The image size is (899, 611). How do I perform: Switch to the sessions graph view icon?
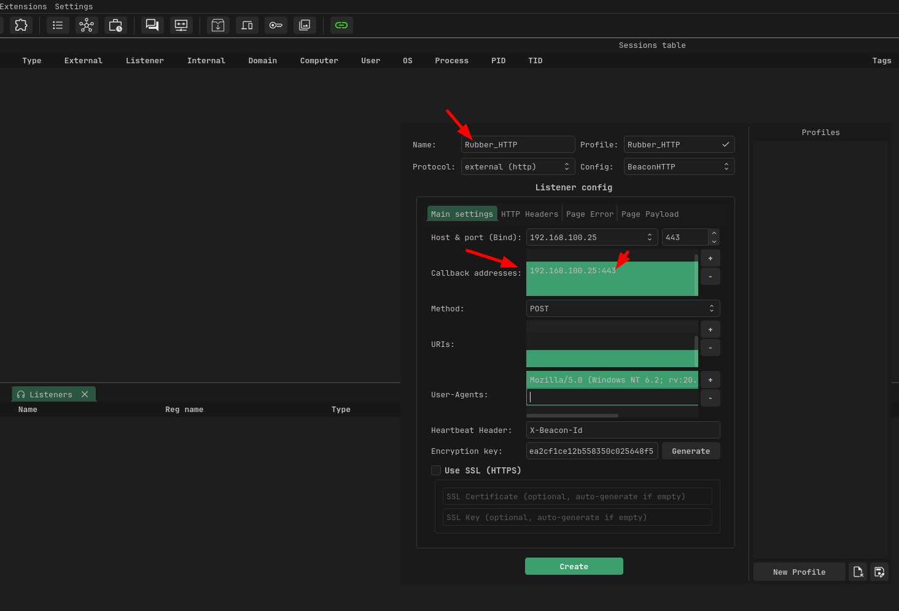87,25
